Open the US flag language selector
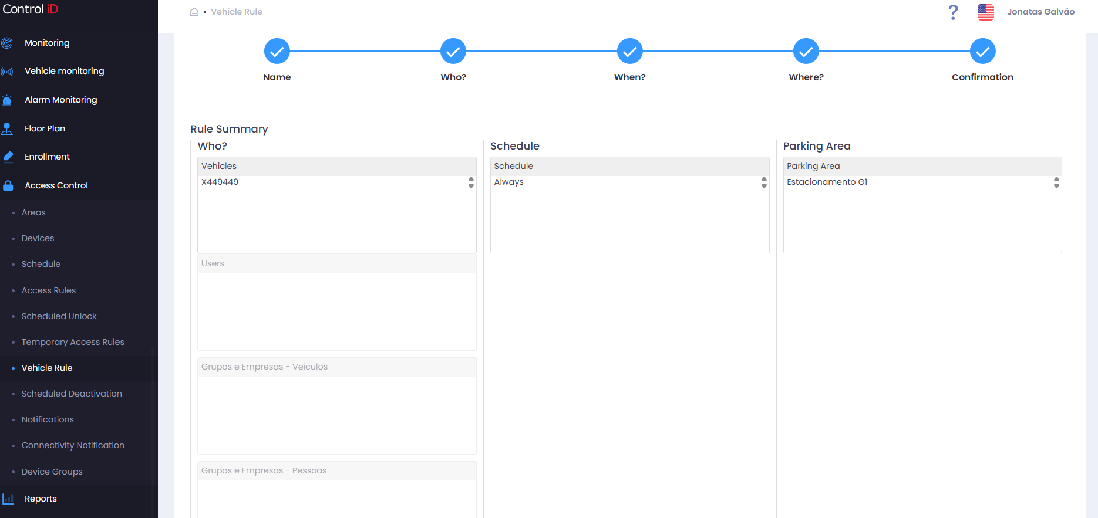This screenshot has height=518, width=1098. coord(986,12)
